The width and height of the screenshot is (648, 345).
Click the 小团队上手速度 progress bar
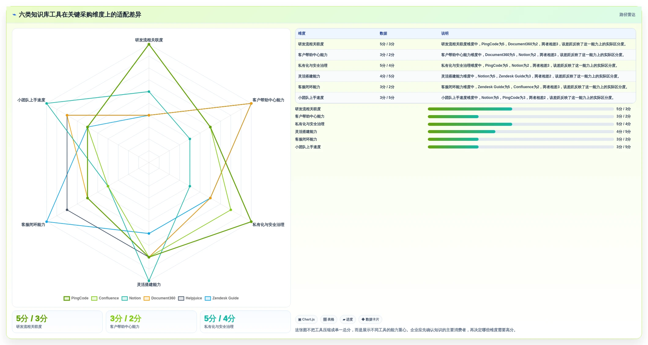(521, 147)
